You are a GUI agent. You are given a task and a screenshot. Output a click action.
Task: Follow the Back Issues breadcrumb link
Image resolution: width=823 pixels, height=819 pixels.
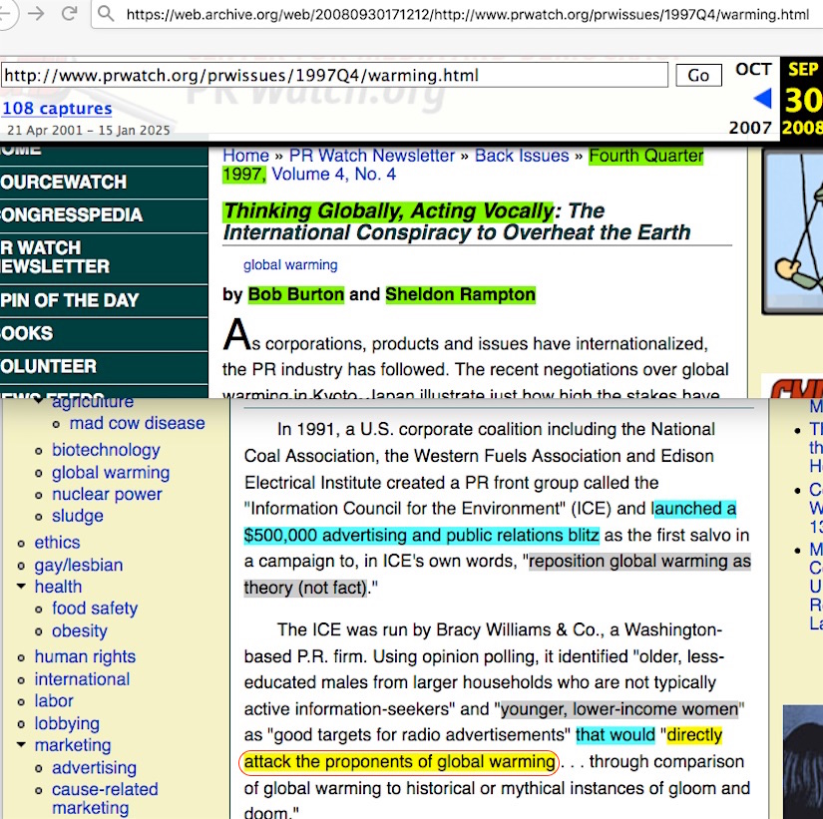click(x=522, y=156)
